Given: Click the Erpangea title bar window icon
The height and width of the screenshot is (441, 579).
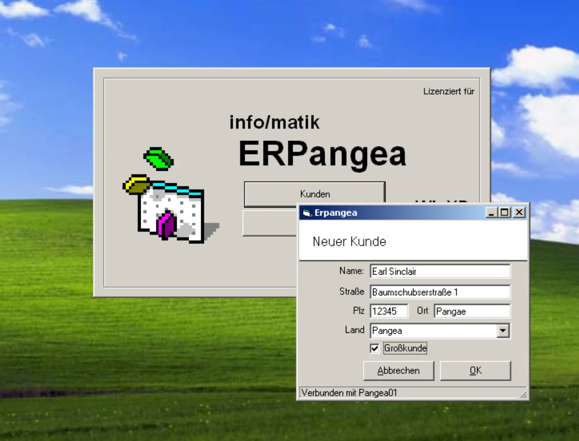Looking at the screenshot, I should [307, 213].
